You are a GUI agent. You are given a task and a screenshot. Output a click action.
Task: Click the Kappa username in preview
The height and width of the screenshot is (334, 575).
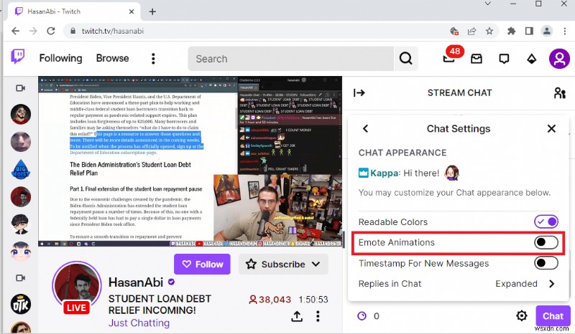pos(384,173)
